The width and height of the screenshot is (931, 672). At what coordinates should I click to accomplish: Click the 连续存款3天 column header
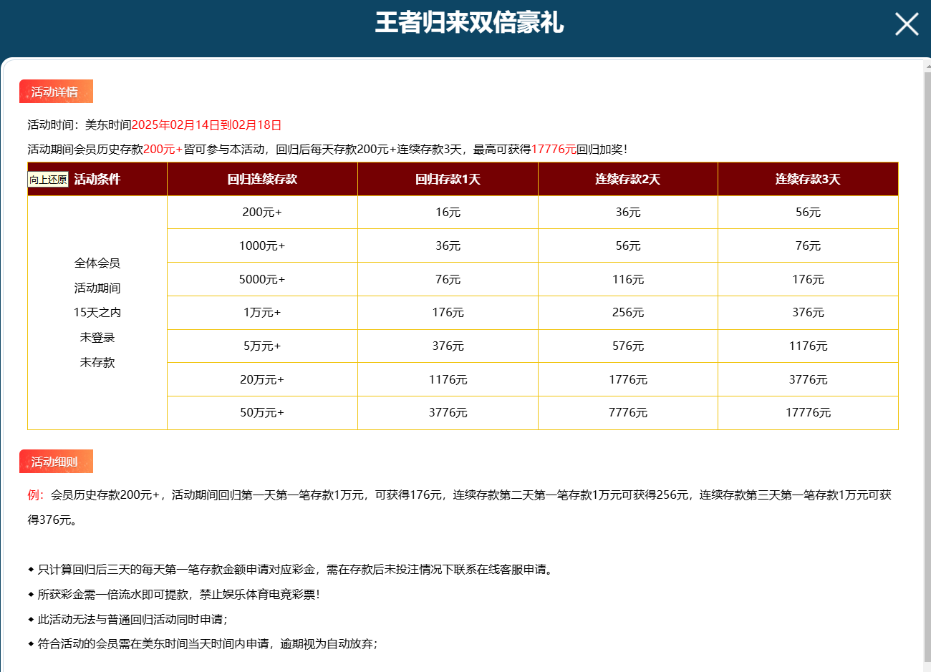coord(808,179)
